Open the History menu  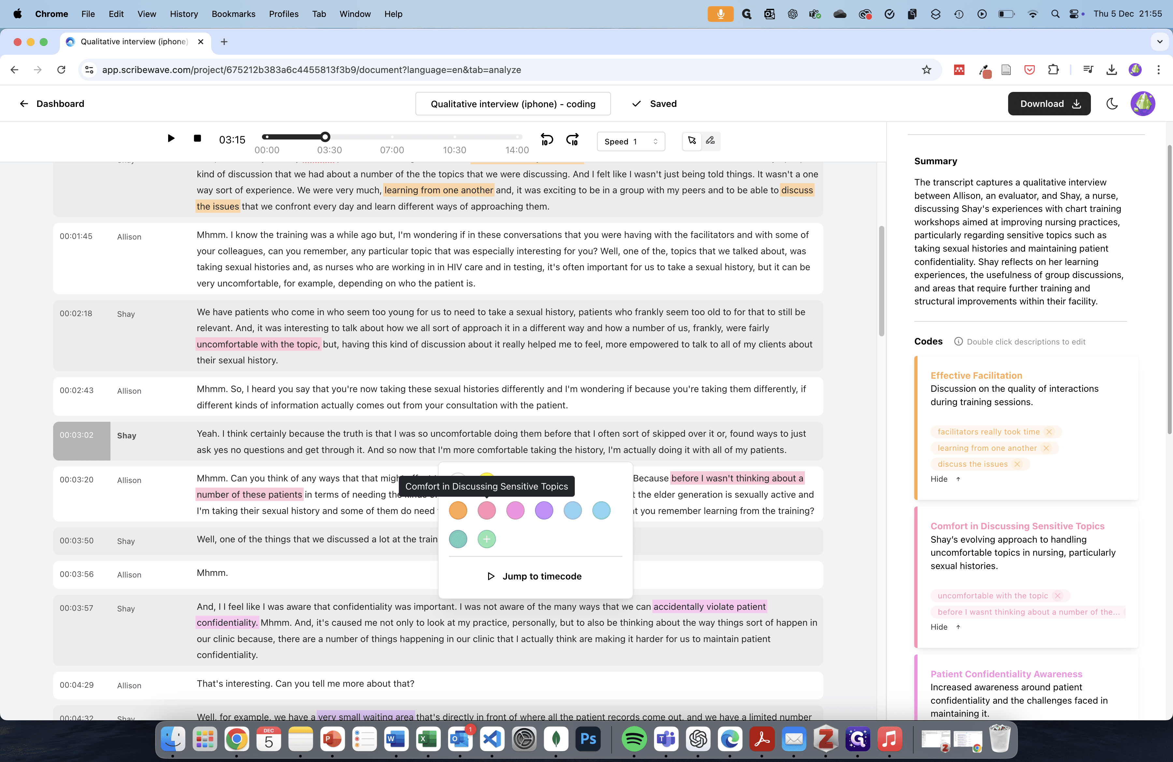pos(184,14)
